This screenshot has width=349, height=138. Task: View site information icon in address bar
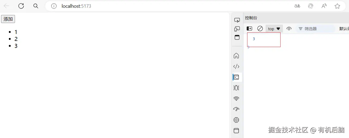pyautogui.click(x=54, y=6)
